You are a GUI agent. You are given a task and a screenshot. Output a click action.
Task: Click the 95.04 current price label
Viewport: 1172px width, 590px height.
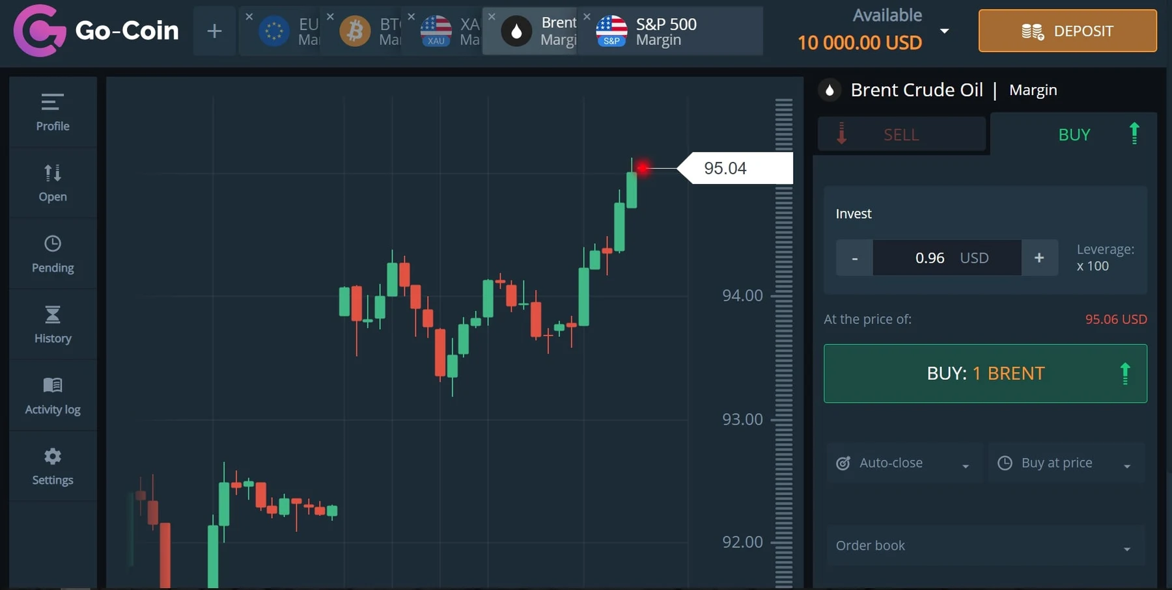[736, 168]
